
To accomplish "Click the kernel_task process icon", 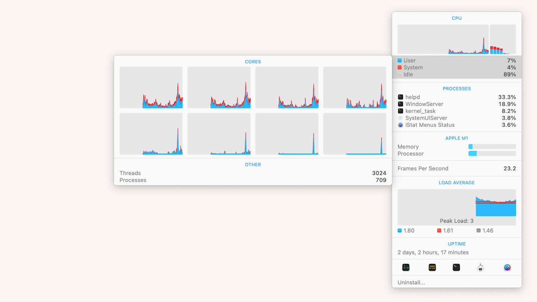I will pyautogui.click(x=400, y=111).
